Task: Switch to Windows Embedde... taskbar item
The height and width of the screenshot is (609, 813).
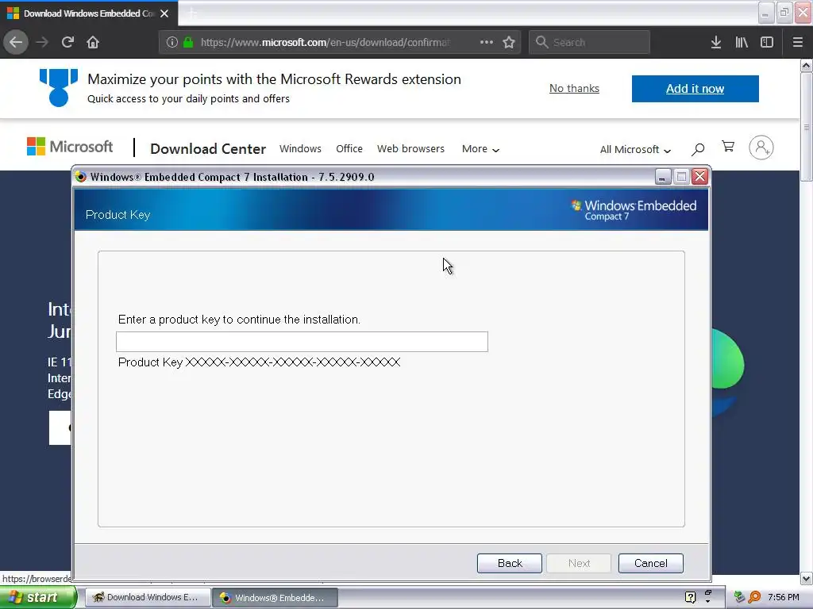Action: (x=275, y=598)
